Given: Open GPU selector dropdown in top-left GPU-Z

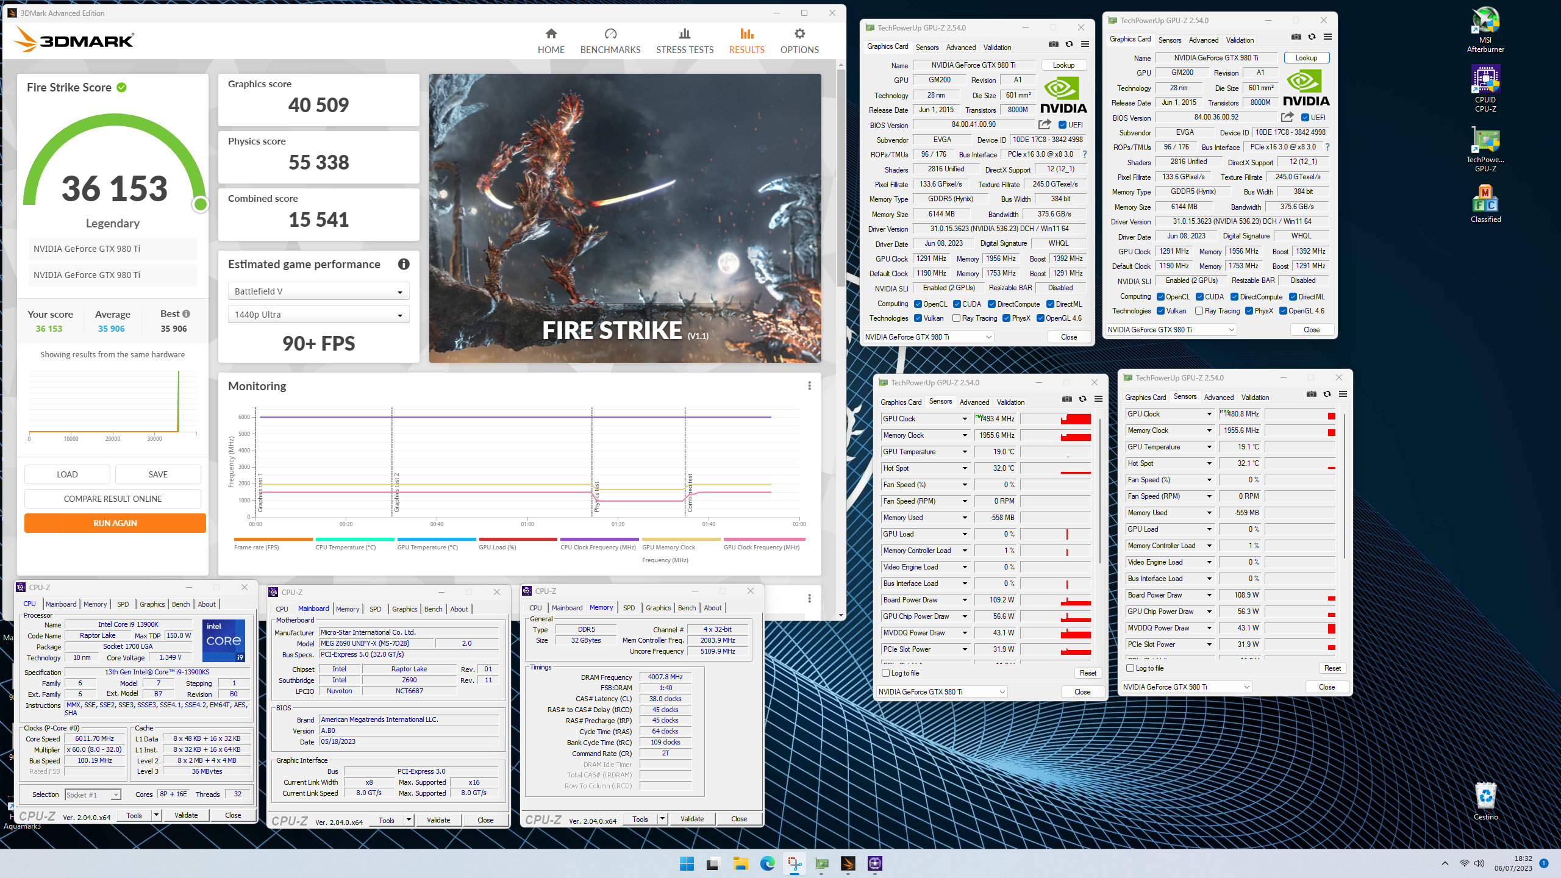Looking at the screenshot, I should pos(928,337).
